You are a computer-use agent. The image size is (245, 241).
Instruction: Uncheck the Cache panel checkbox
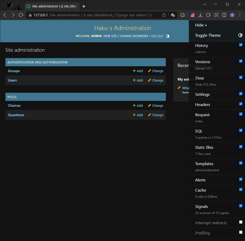pos(241,190)
